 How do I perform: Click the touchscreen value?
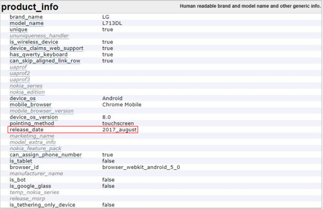point(118,124)
